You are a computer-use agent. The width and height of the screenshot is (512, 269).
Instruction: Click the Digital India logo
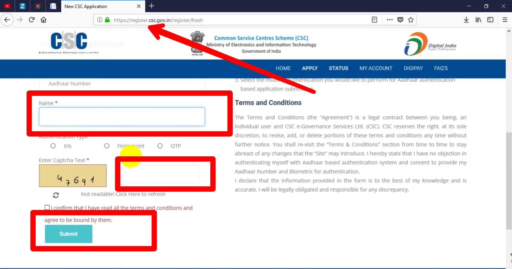point(430,44)
